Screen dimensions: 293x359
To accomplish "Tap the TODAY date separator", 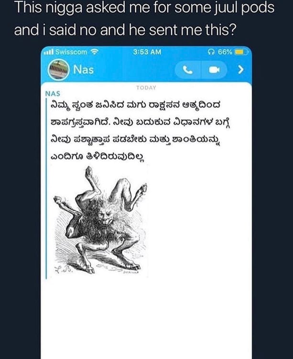I will 146,88.
